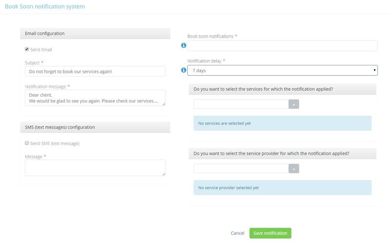Image resolution: width=390 pixels, height=246 pixels.
Task: Click into the Subject text field
Action: click(x=95, y=71)
